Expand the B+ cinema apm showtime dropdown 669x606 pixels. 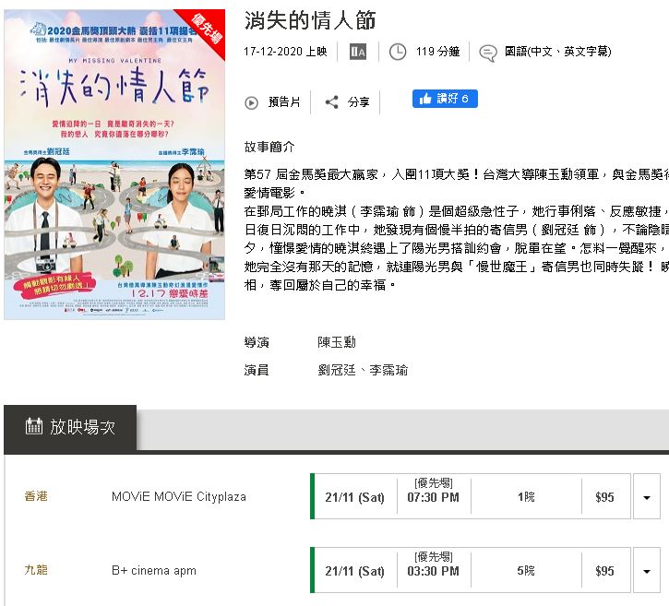646,571
